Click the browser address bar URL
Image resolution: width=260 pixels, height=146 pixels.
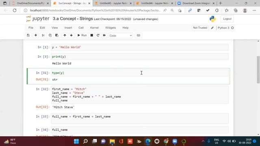(95, 11)
